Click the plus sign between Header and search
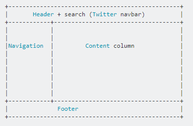The image size is (193, 126). pyautogui.click(x=59, y=14)
